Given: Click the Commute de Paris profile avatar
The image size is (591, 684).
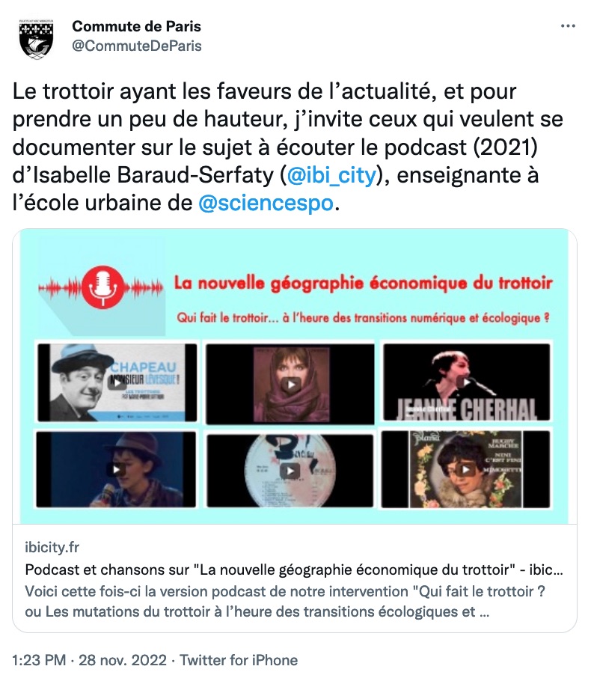Looking at the screenshot, I should coord(37,39).
